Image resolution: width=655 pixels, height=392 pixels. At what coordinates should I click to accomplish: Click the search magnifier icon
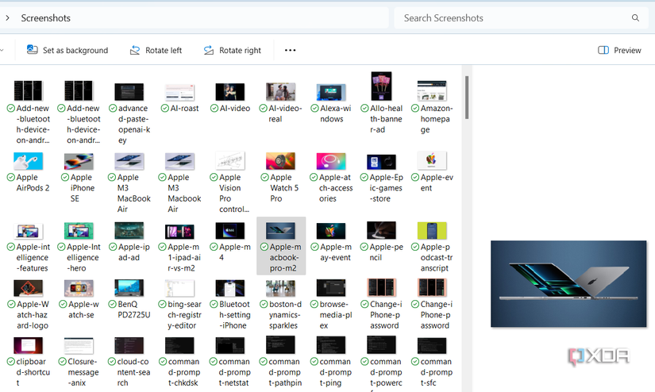point(635,17)
